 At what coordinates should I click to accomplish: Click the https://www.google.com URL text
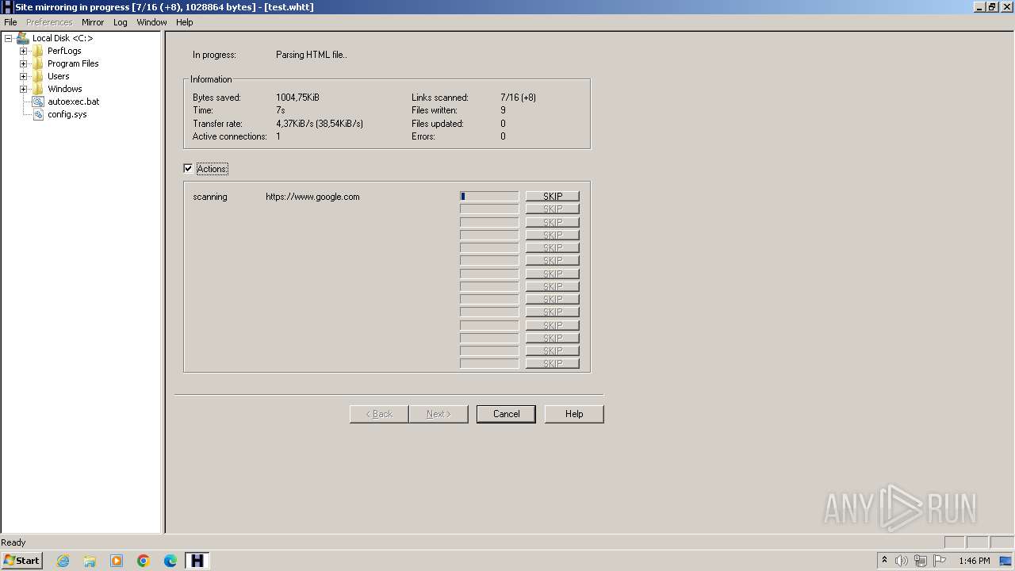click(x=312, y=197)
